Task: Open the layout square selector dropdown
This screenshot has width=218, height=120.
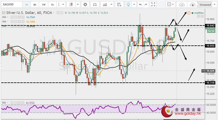Action: [170, 5]
